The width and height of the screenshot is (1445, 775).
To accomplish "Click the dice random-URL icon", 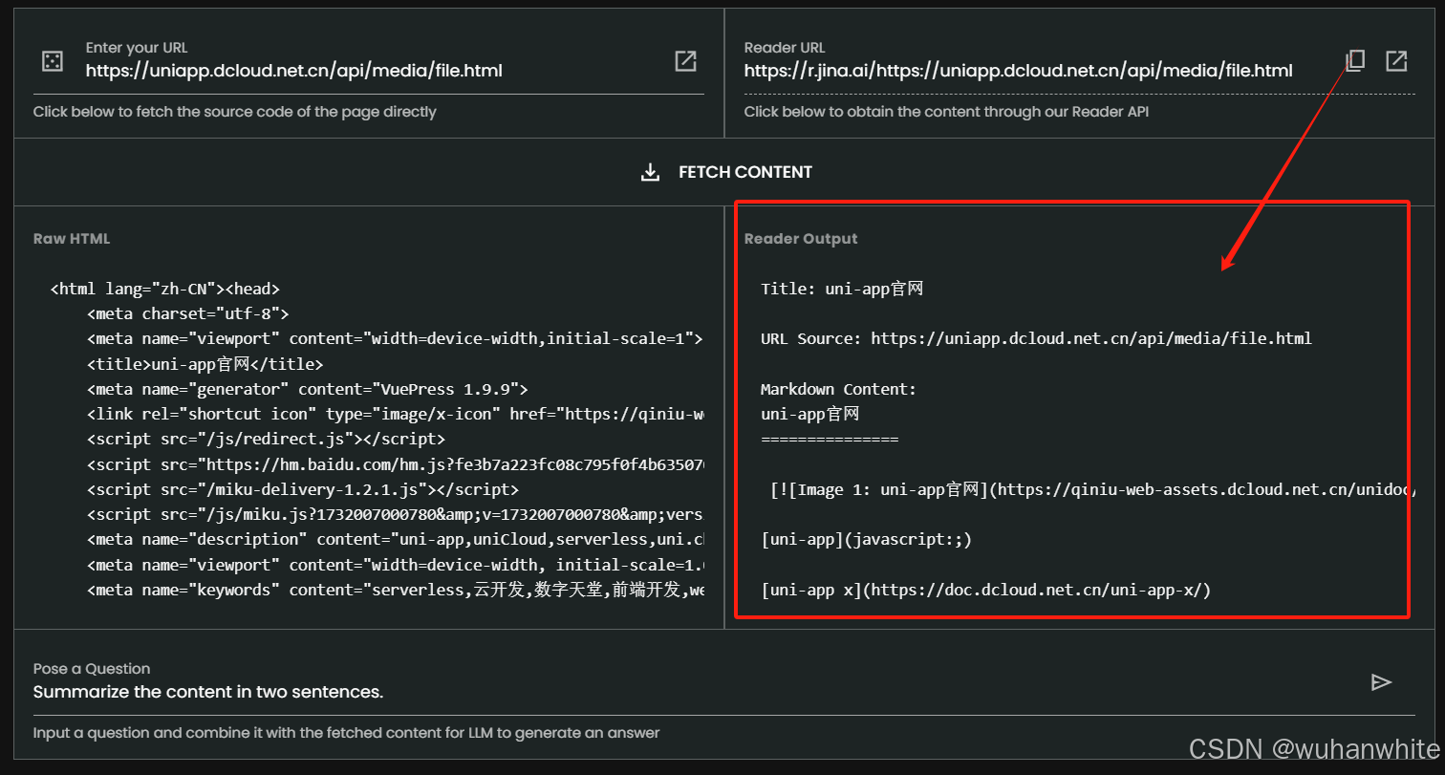I will tap(53, 61).
